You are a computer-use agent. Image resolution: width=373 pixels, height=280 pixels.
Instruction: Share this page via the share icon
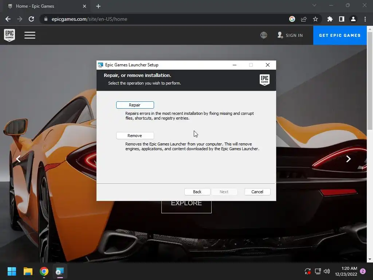click(304, 19)
